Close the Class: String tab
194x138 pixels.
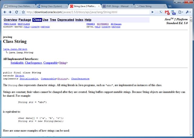[x=164, y=6]
